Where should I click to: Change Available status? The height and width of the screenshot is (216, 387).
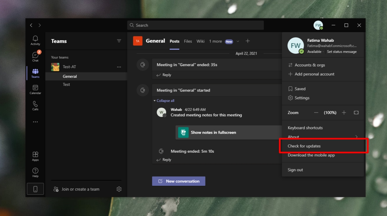pos(314,51)
